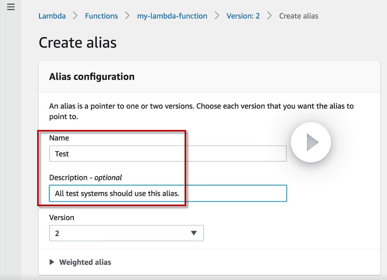The height and width of the screenshot is (280, 387).
Task: Click the Weighted alias section label
Action: (x=85, y=262)
